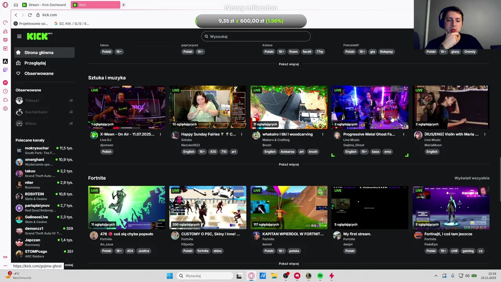The width and height of the screenshot is (501, 282).
Task: Click MariaMoon channel avatar
Action: point(418,136)
